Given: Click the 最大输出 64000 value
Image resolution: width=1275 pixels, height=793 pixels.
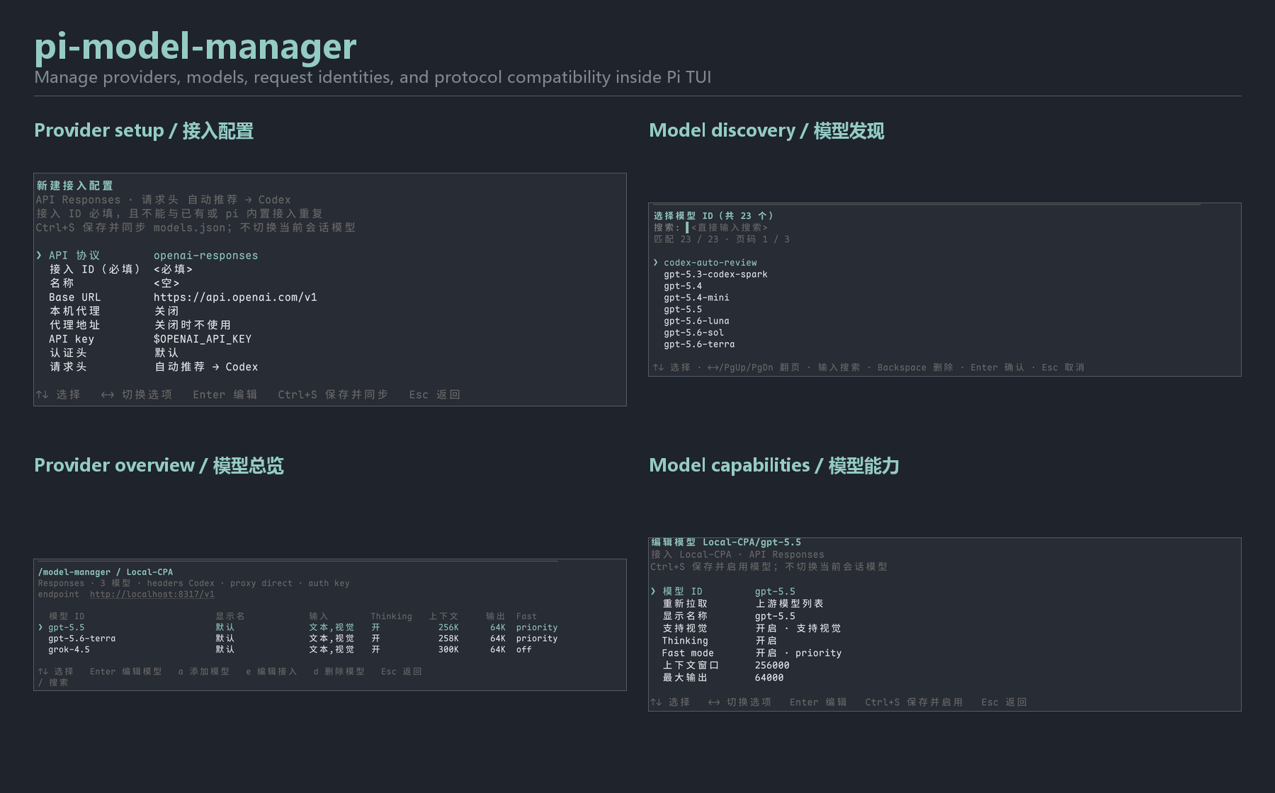Looking at the screenshot, I should point(769,678).
